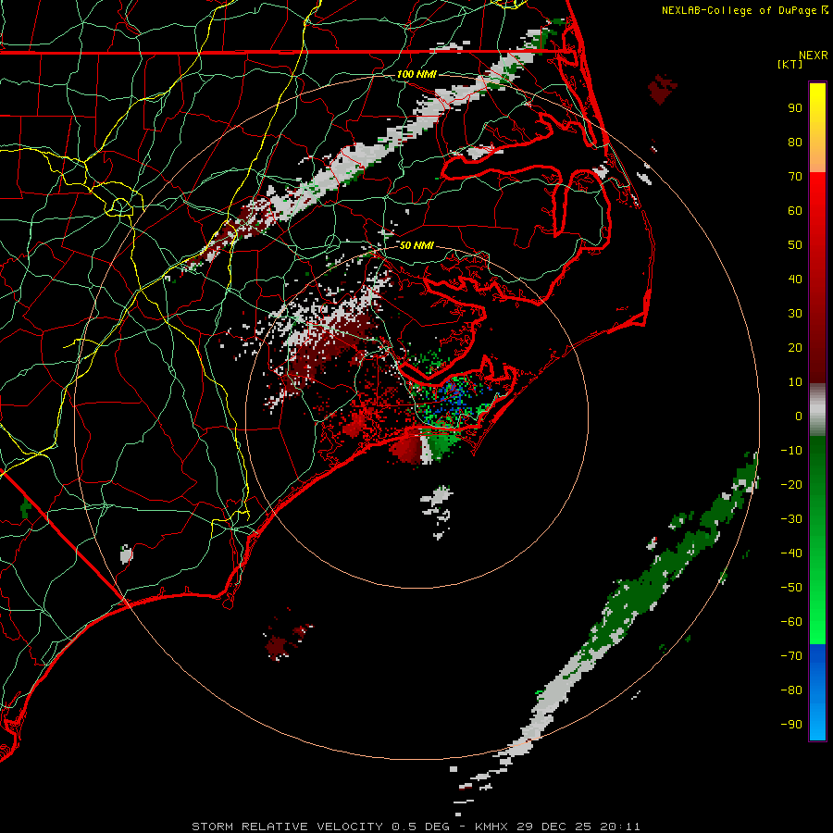Click the 20 value on velocity scale
The height and width of the screenshot is (833, 833).
pos(795,347)
